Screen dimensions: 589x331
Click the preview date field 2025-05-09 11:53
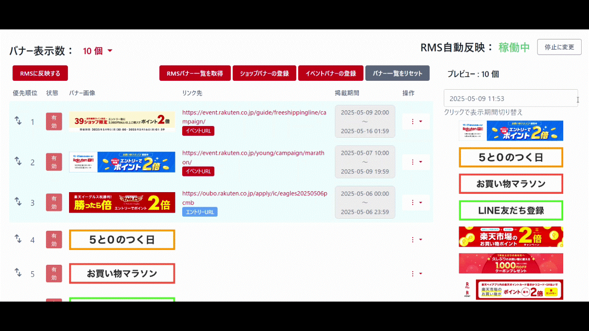[511, 98]
